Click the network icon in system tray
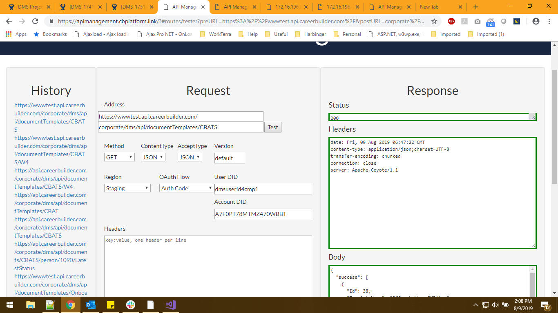Viewport: 558px width, 313px height. pos(486,305)
